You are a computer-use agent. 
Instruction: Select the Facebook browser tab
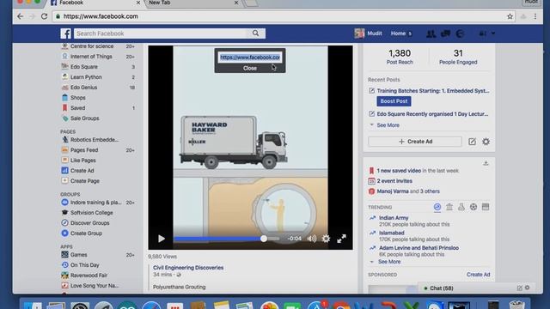(x=95, y=3)
